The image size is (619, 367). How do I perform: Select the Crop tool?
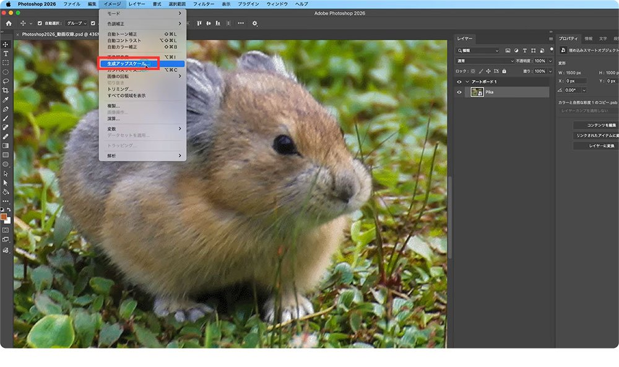click(6, 91)
